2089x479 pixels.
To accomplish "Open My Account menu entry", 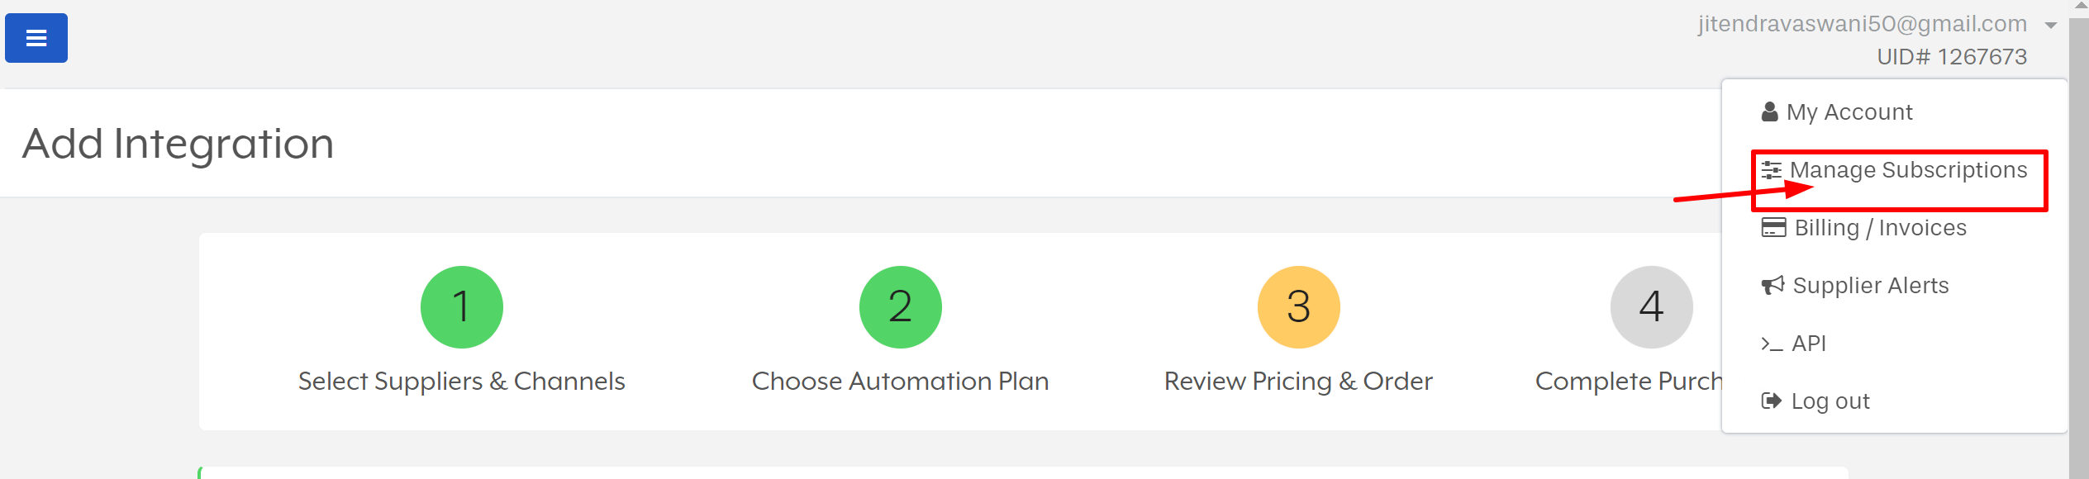I will [1849, 112].
